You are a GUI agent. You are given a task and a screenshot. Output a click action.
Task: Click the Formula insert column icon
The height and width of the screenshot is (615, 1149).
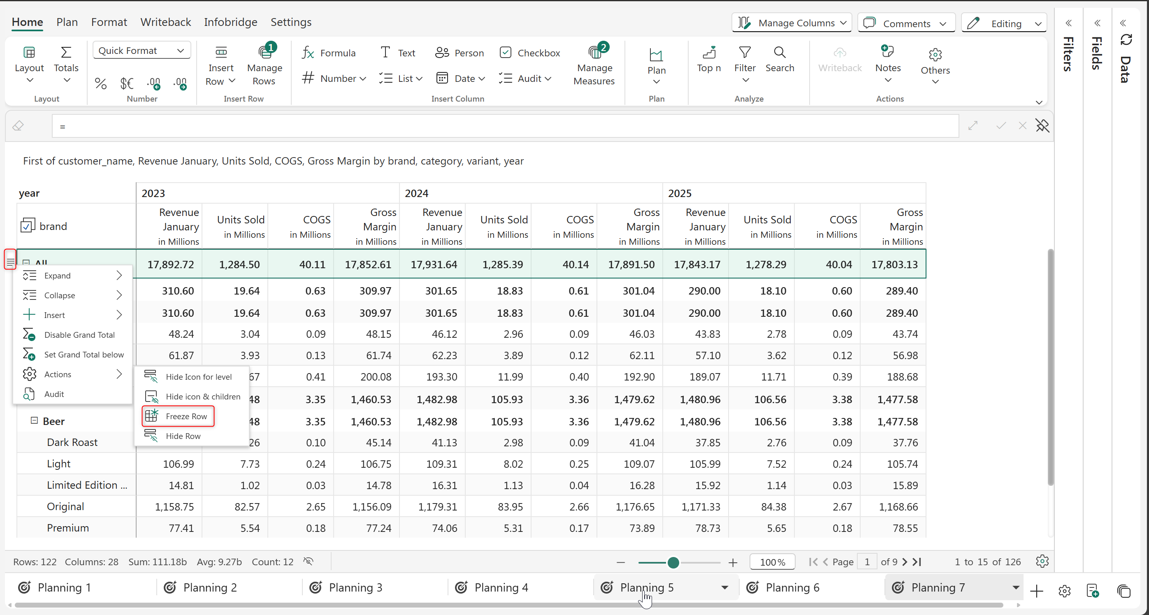[308, 53]
